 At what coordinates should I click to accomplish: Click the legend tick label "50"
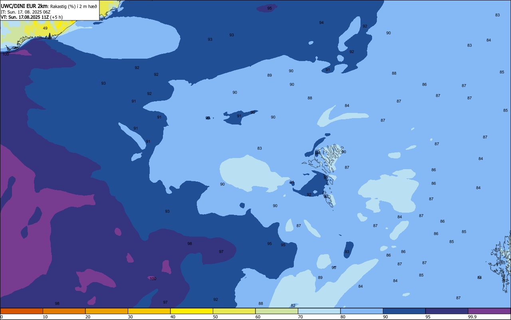coord(215,317)
